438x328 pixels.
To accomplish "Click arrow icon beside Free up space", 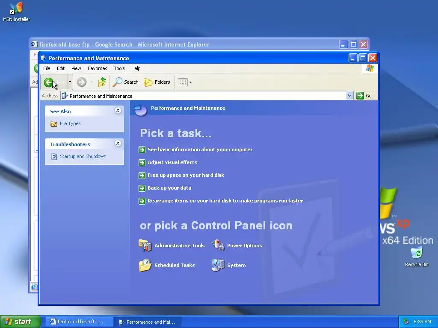I will (142, 176).
